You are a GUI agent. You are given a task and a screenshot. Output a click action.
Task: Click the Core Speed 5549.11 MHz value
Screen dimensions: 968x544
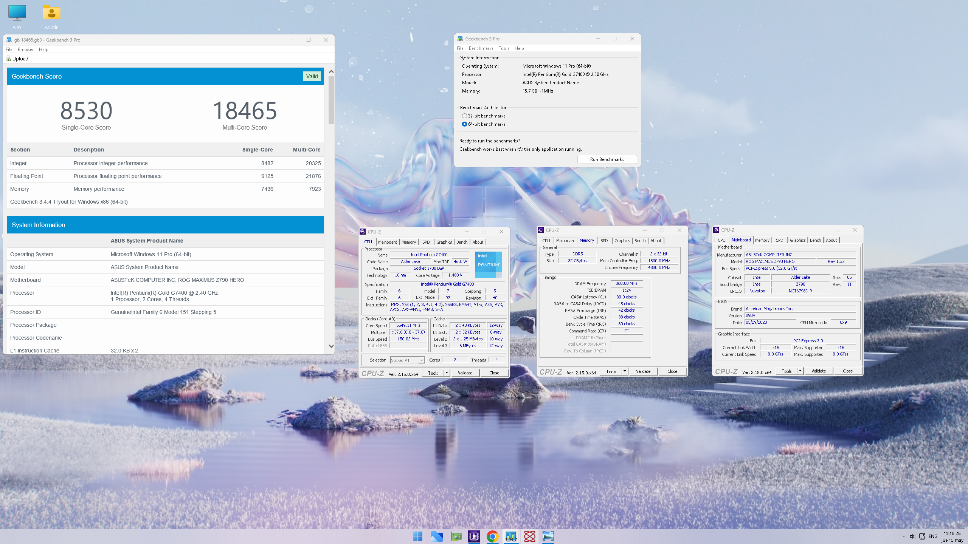tap(408, 326)
